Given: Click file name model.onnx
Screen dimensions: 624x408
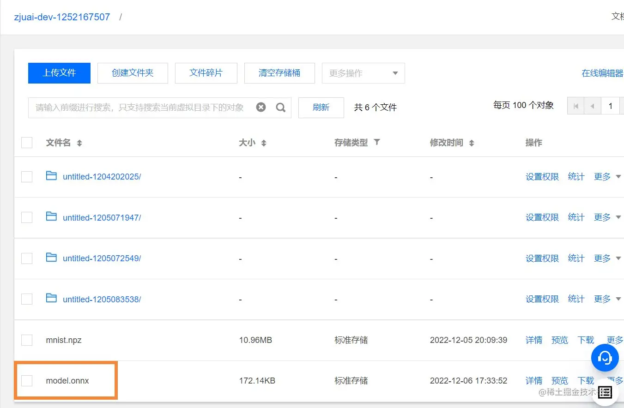Looking at the screenshot, I should (x=67, y=381).
